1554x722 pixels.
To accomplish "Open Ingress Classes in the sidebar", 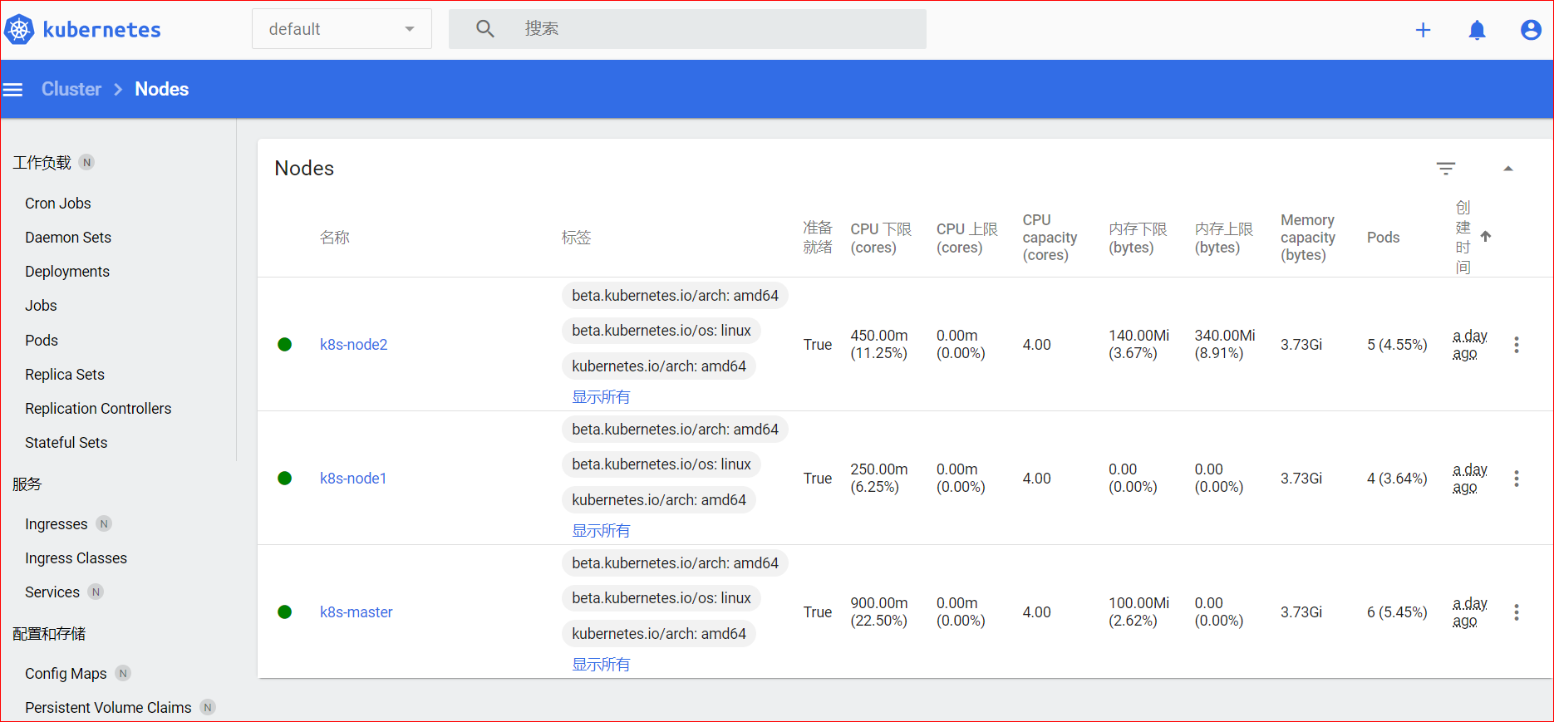I will coord(76,558).
